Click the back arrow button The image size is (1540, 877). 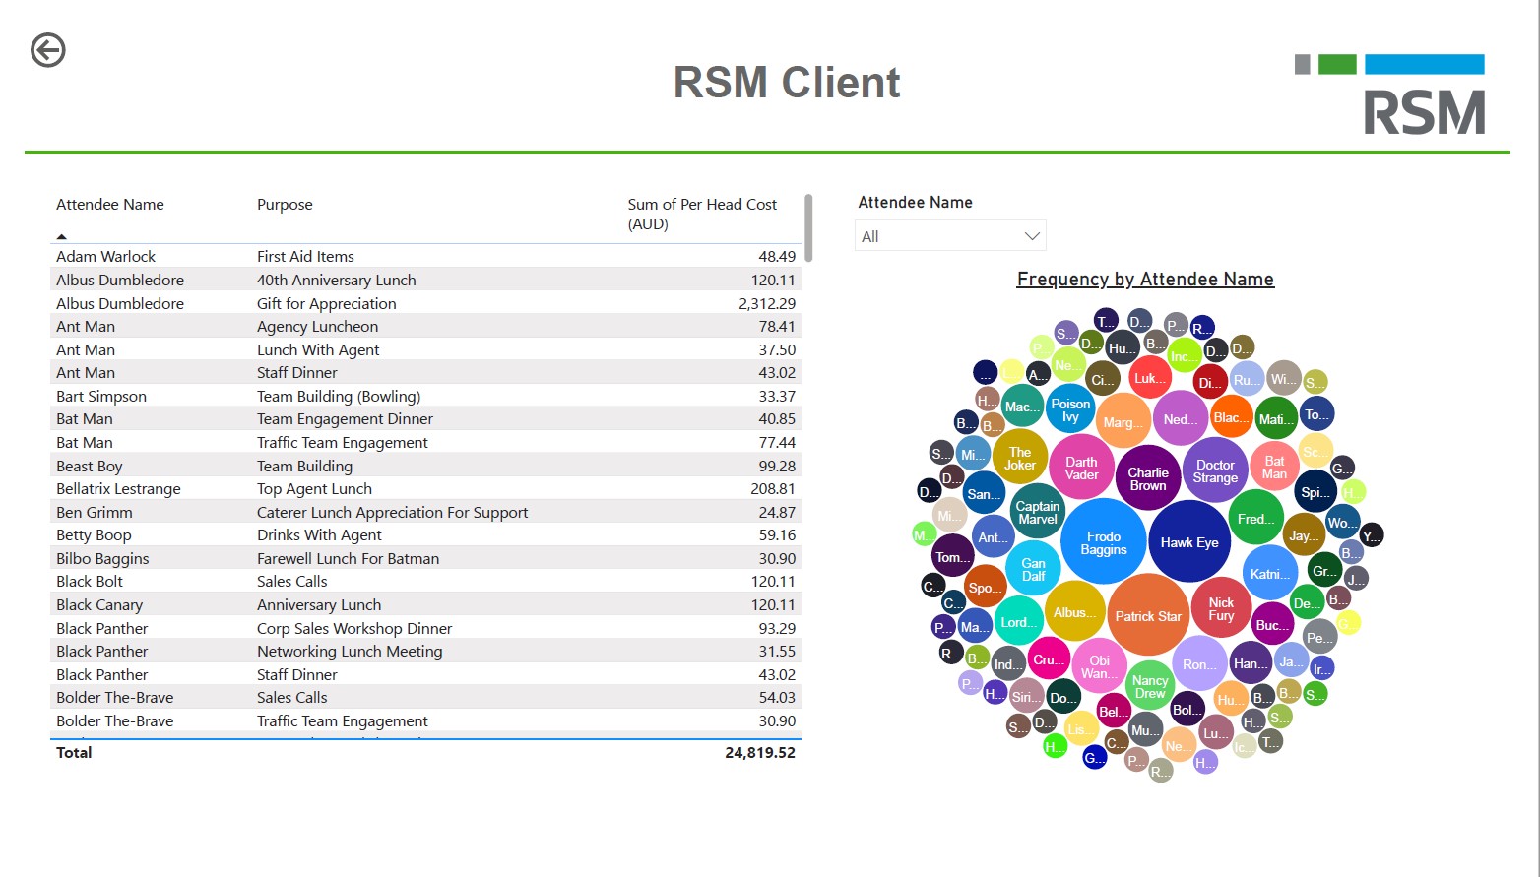pyautogui.click(x=48, y=49)
